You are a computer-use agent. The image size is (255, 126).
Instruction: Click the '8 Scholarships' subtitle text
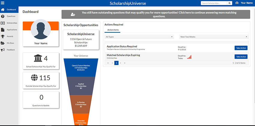click(x=112, y=58)
